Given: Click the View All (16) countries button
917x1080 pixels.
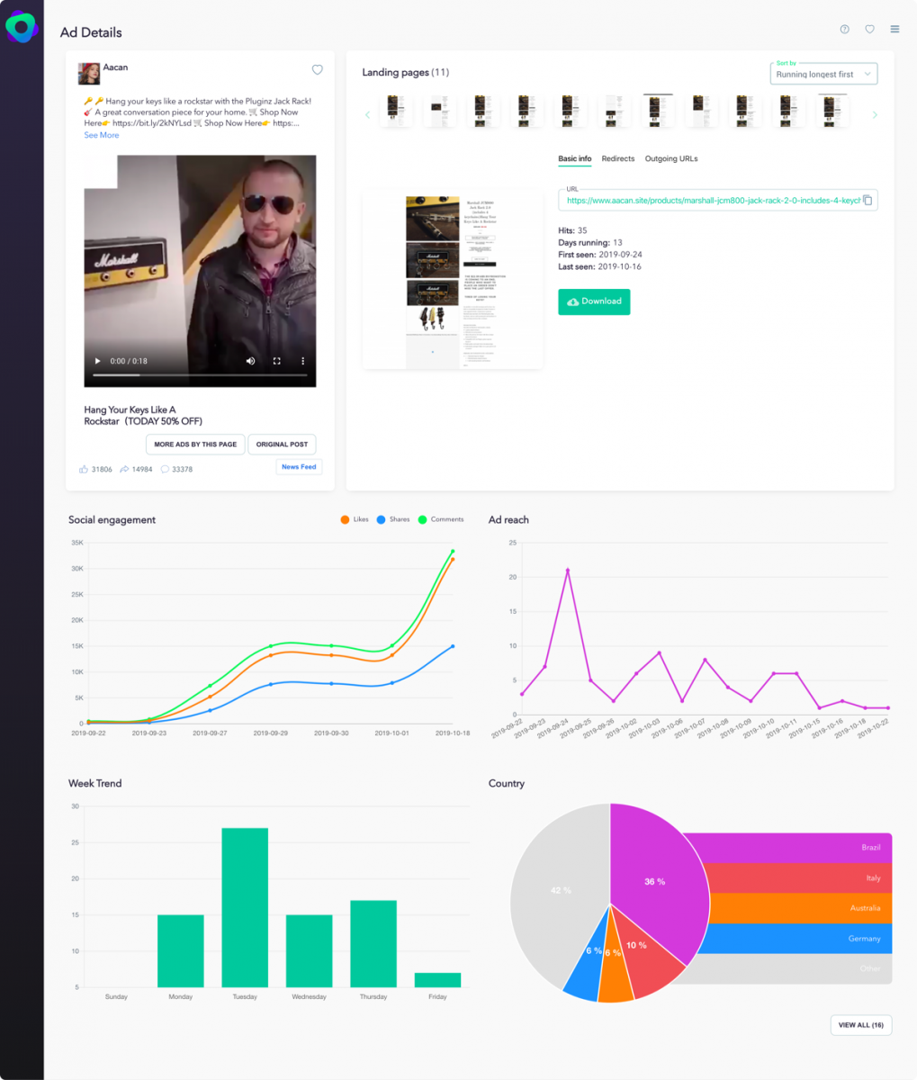Looking at the screenshot, I should 860,1025.
